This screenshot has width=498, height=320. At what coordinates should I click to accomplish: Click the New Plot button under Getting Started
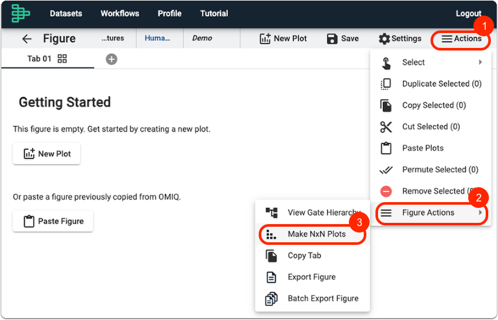47,154
